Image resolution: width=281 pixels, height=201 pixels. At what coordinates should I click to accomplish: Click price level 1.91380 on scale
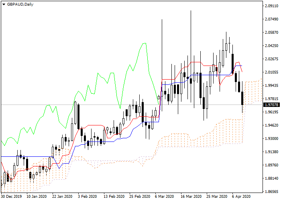click(x=271, y=152)
